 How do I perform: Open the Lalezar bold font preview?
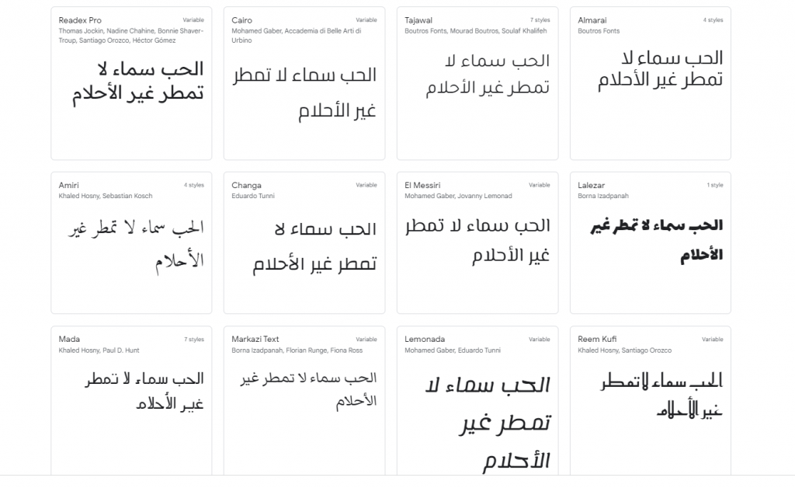657,240
